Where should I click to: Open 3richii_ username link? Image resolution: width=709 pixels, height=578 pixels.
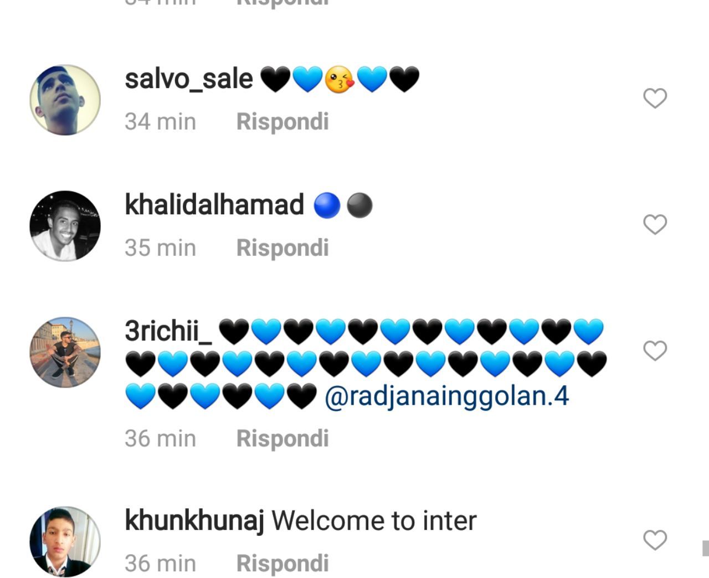pos(168,331)
